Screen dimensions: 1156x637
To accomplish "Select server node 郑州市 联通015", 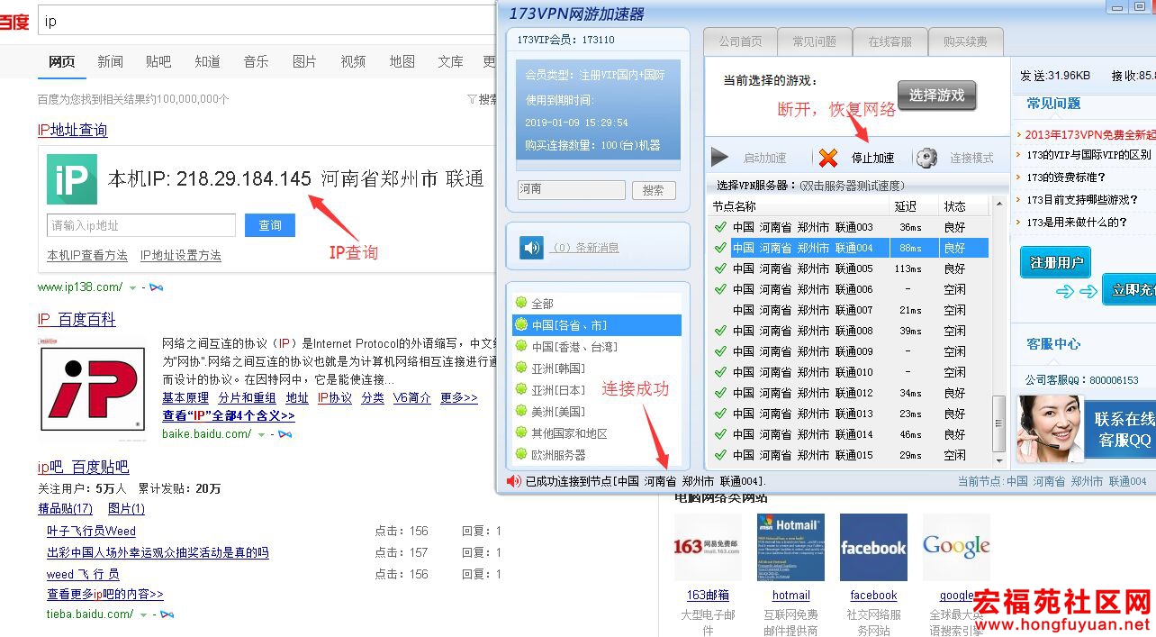I will click(x=849, y=455).
